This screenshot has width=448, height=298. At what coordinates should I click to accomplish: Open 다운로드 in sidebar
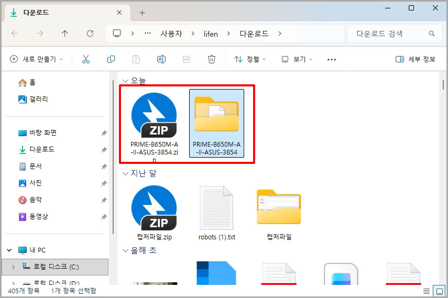point(36,149)
